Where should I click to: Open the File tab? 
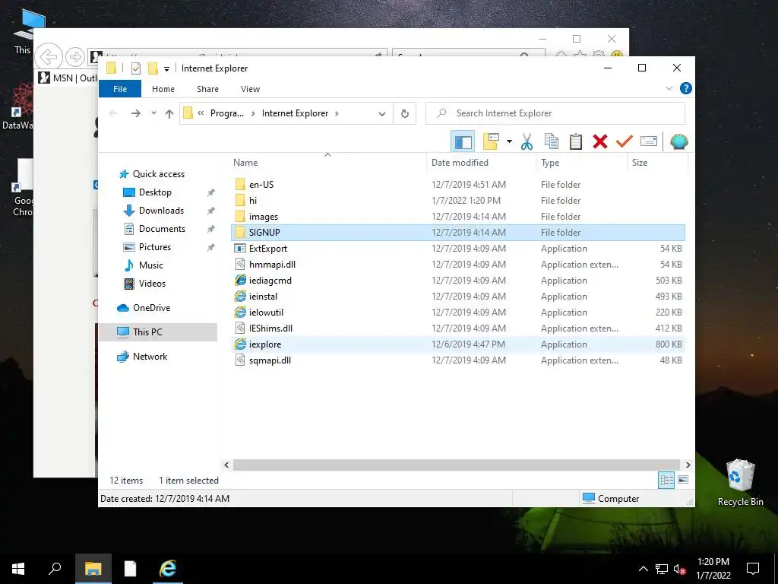pyautogui.click(x=120, y=89)
